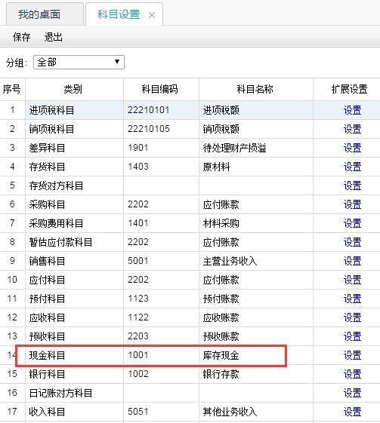Viewport: 380px width, 423px height.
Task: Select the 待处理财产损溢 name cell
Action: [256, 148]
